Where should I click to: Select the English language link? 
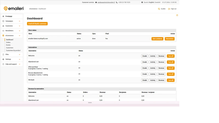tap(151, 2)
